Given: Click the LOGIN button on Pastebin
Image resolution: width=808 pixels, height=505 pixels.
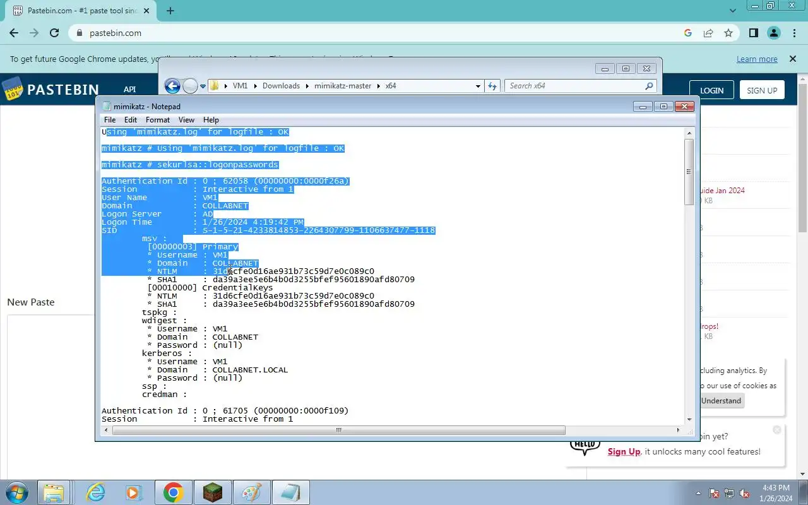Looking at the screenshot, I should point(711,90).
